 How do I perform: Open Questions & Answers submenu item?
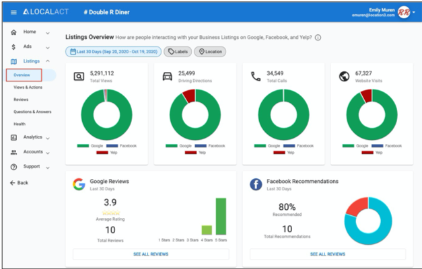point(32,112)
